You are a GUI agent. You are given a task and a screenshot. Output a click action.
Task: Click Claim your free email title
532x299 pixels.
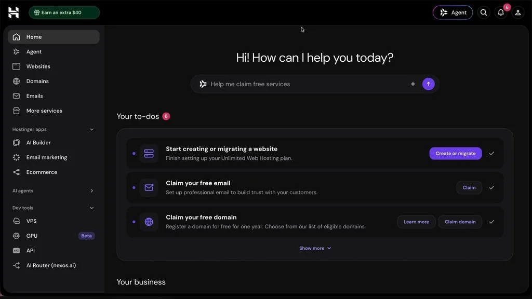198,183
